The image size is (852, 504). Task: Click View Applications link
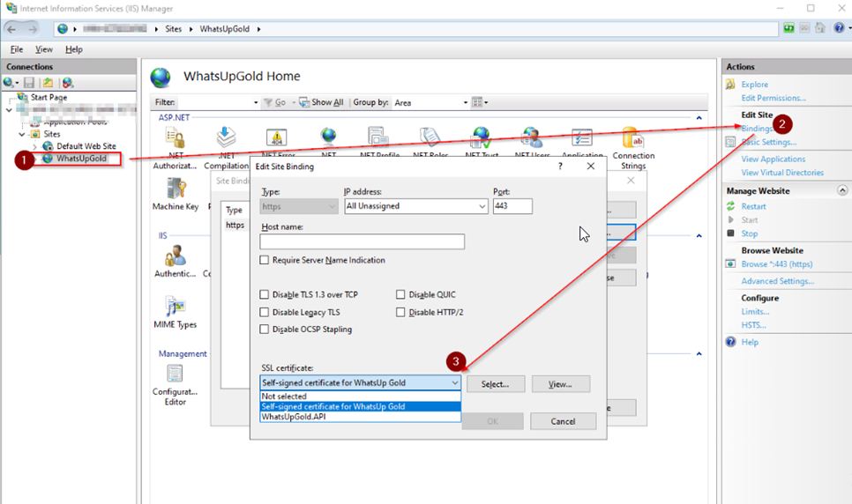(774, 159)
